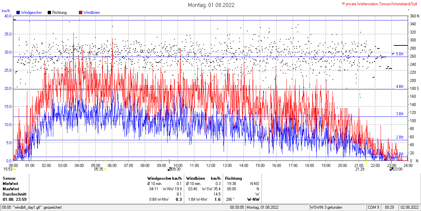Click the 2 Bft line label
Viewport: 421px width, 211px height.
click(x=399, y=137)
